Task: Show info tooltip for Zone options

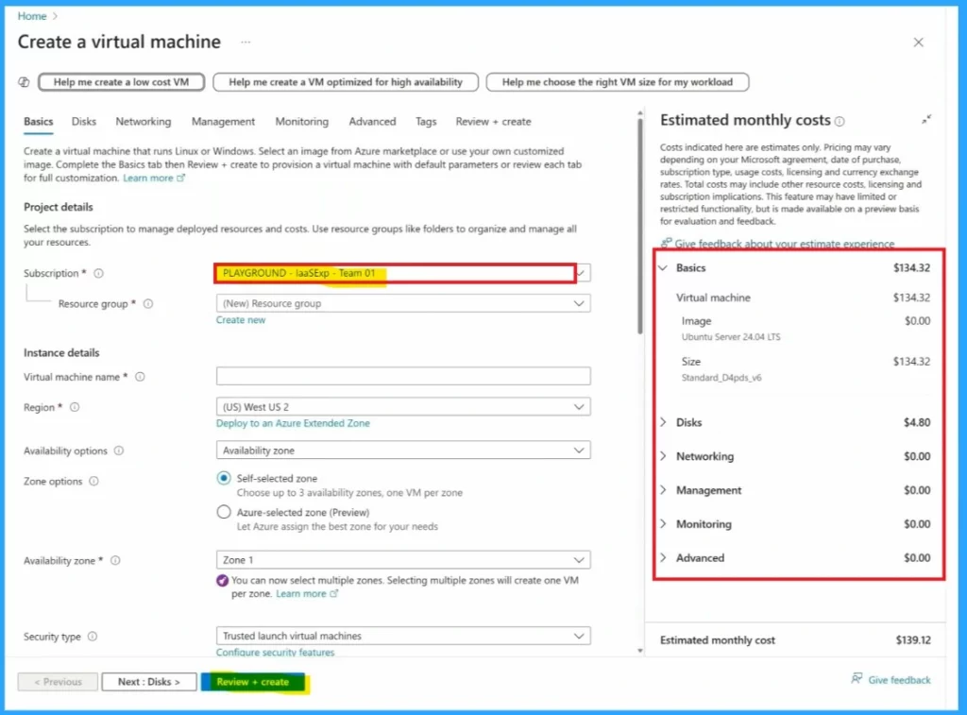Action: click(x=93, y=481)
